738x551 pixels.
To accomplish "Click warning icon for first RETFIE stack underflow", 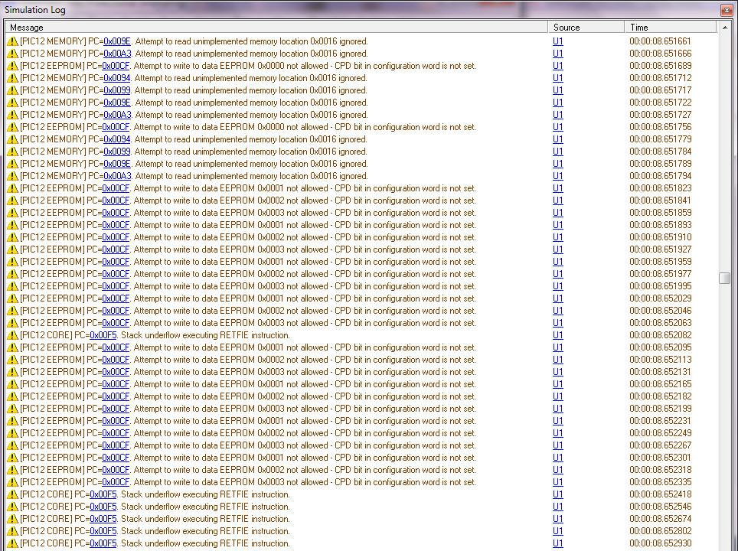I will pos(11,335).
